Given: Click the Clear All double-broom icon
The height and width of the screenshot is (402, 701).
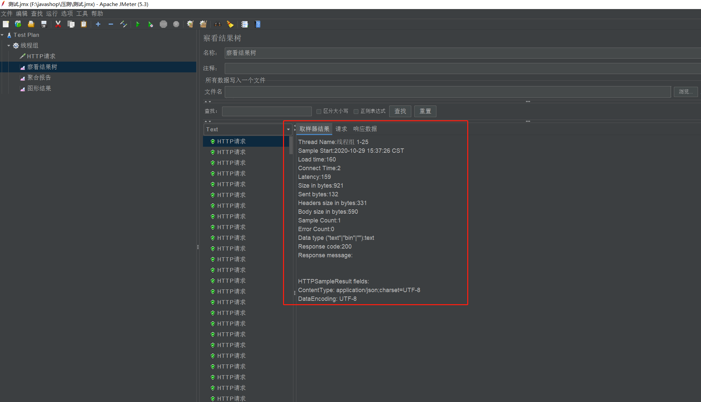Looking at the screenshot, I should [203, 24].
